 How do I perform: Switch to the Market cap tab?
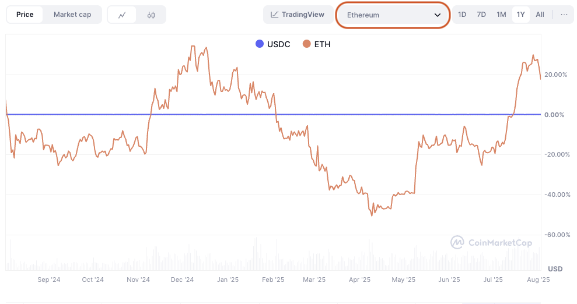pos(72,15)
